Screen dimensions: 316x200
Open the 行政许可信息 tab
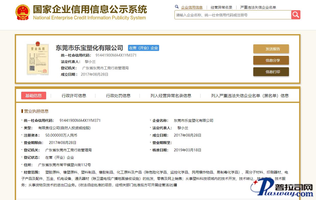point(74,96)
